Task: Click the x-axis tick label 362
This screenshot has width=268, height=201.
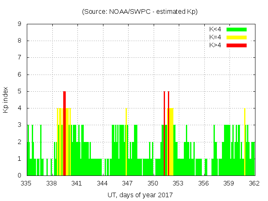Action: 254,183
